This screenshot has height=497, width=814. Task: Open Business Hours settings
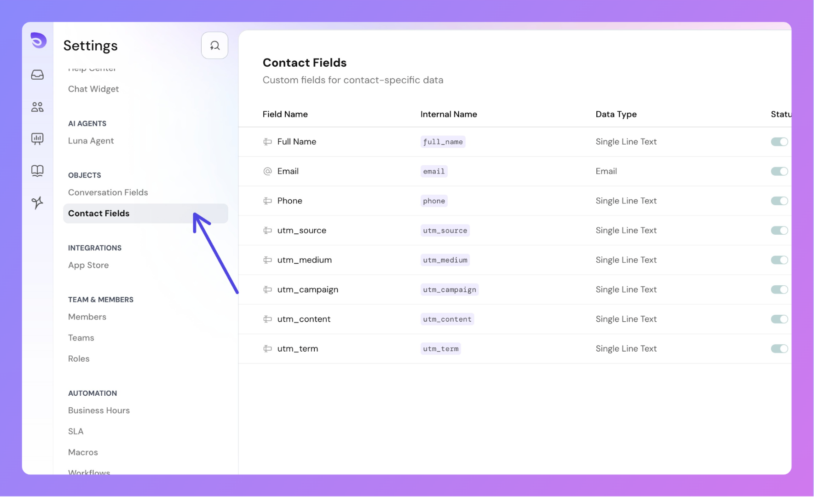point(99,410)
